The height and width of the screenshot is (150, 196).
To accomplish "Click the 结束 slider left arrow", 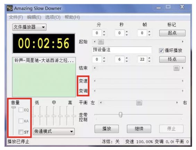I will [x=95, y=68].
